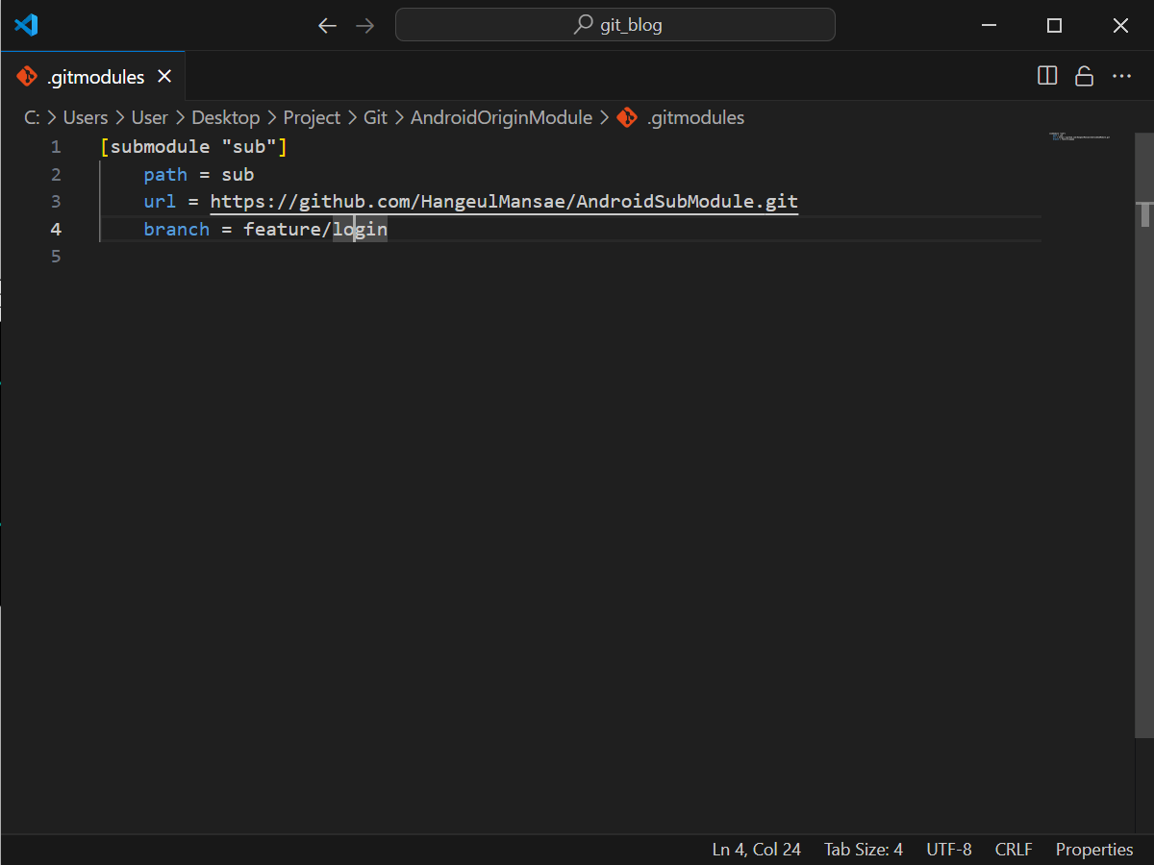The width and height of the screenshot is (1154, 865).
Task: Click the git icon in breadcrumb
Action: 627,117
